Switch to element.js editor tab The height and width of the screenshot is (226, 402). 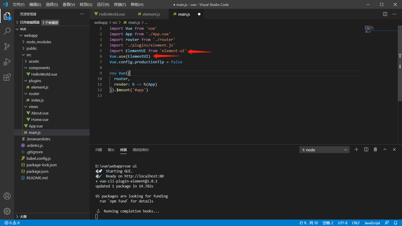point(151,14)
